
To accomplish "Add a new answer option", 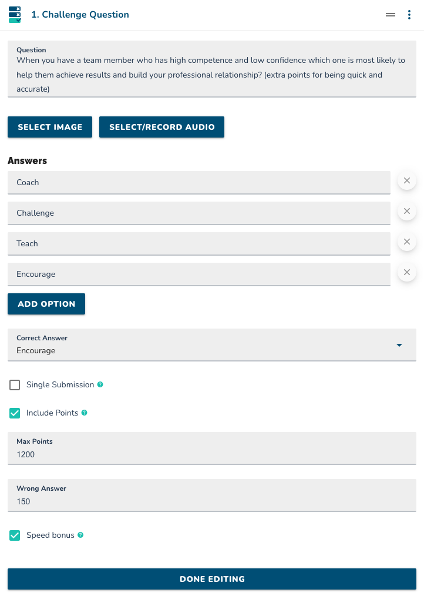I will pyautogui.click(x=46, y=304).
